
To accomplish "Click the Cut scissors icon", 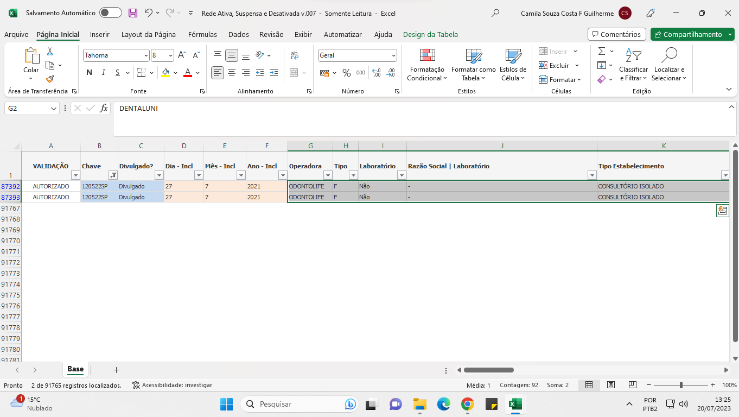I will click(x=50, y=52).
